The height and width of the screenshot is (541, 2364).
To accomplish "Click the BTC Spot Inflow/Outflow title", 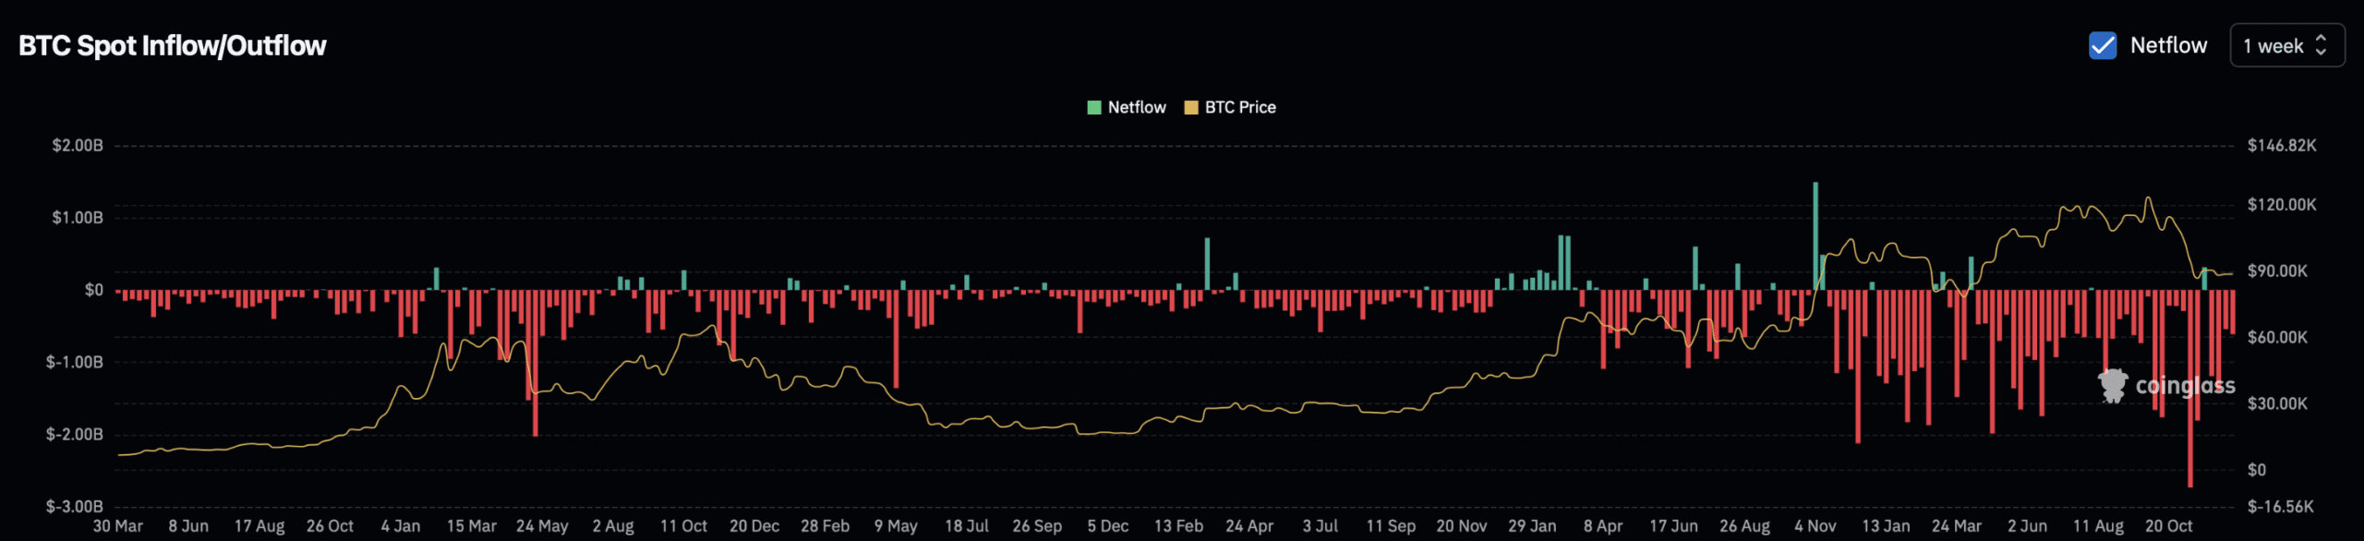I will (x=173, y=45).
